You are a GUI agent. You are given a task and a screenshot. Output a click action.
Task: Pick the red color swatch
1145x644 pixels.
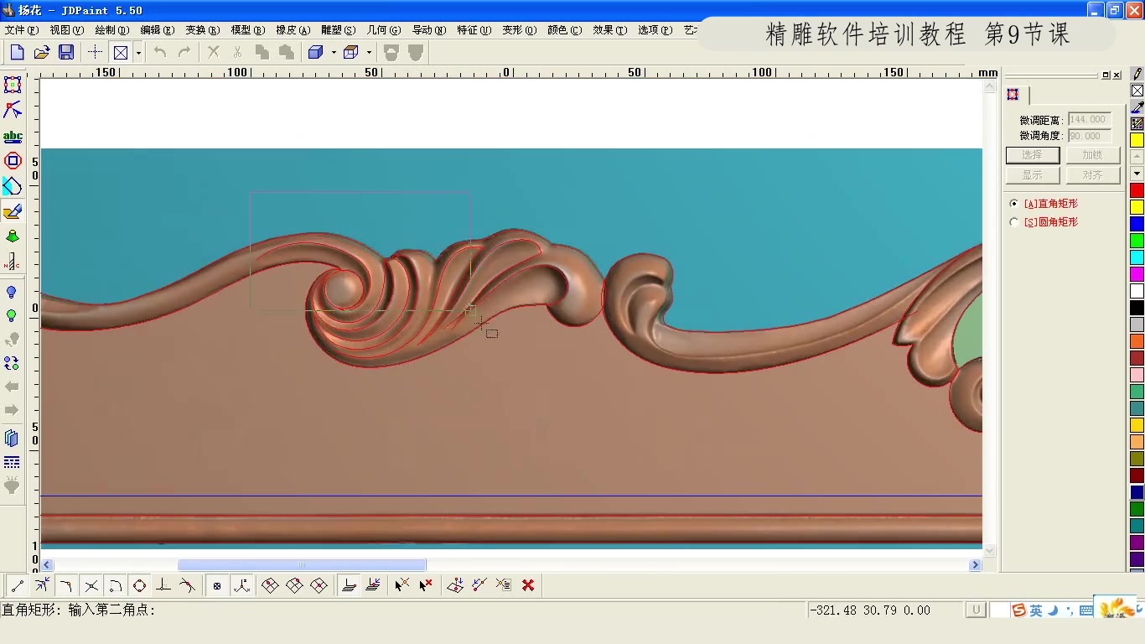[1137, 190]
